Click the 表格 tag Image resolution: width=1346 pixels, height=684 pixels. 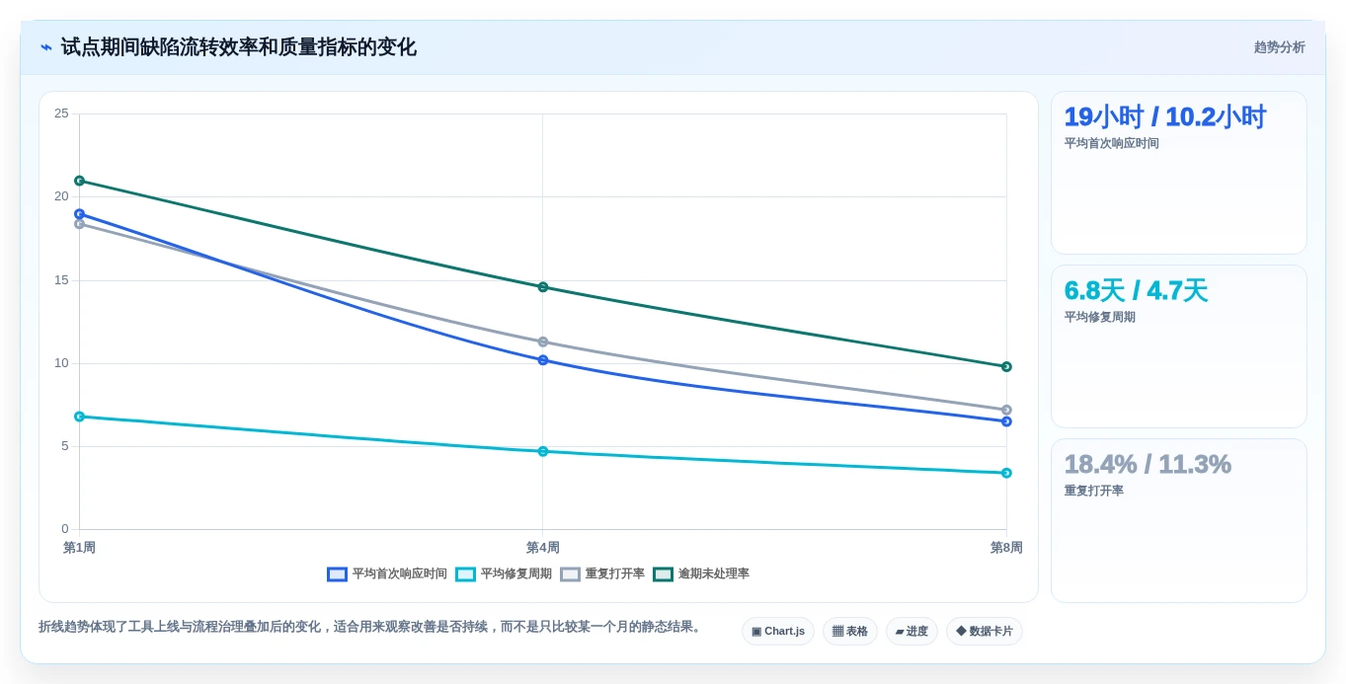tap(850, 631)
